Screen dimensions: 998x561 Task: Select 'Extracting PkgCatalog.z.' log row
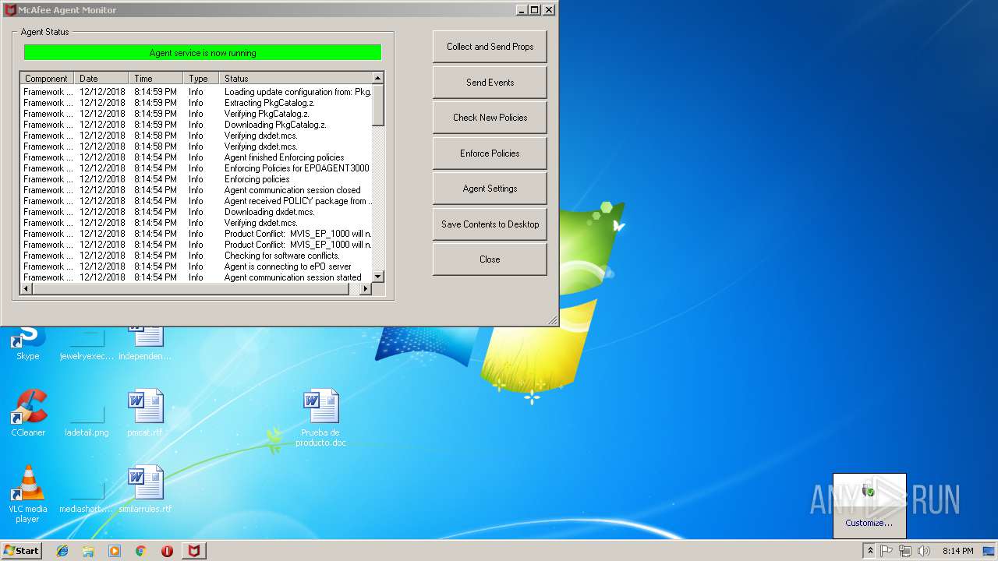point(196,103)
